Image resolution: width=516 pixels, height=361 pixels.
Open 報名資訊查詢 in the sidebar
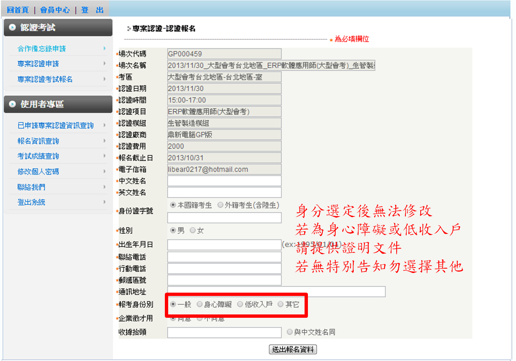click(38, 141)
